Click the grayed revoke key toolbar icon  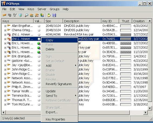10,15
